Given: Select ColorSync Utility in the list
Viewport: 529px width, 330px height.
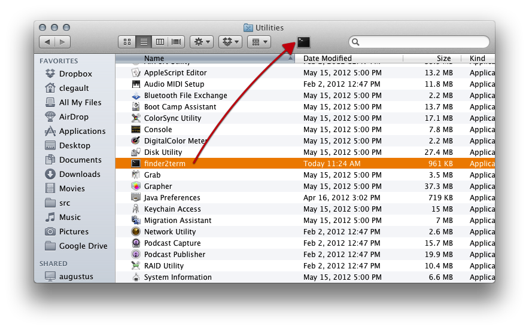Looking at the screenshot, I should [x=305, y=118].
